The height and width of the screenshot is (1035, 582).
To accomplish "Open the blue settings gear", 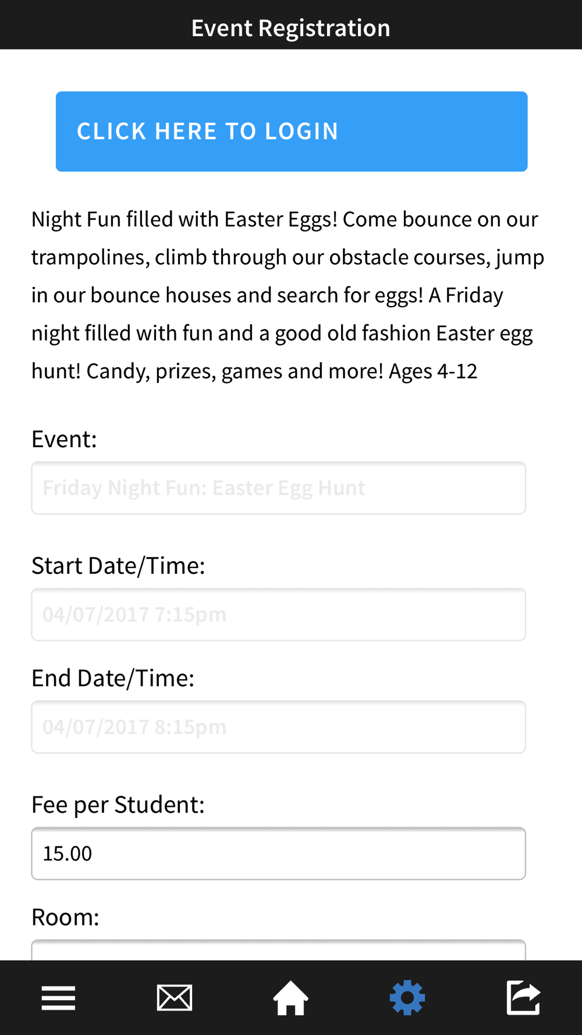I will tap(407, 998).
